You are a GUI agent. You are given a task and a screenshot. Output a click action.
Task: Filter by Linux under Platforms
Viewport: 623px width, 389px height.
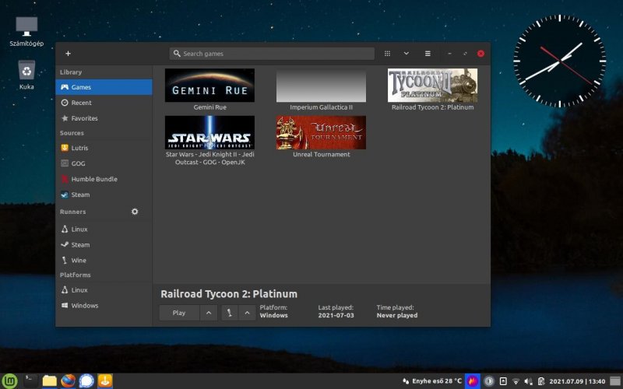tap(104, 289)
